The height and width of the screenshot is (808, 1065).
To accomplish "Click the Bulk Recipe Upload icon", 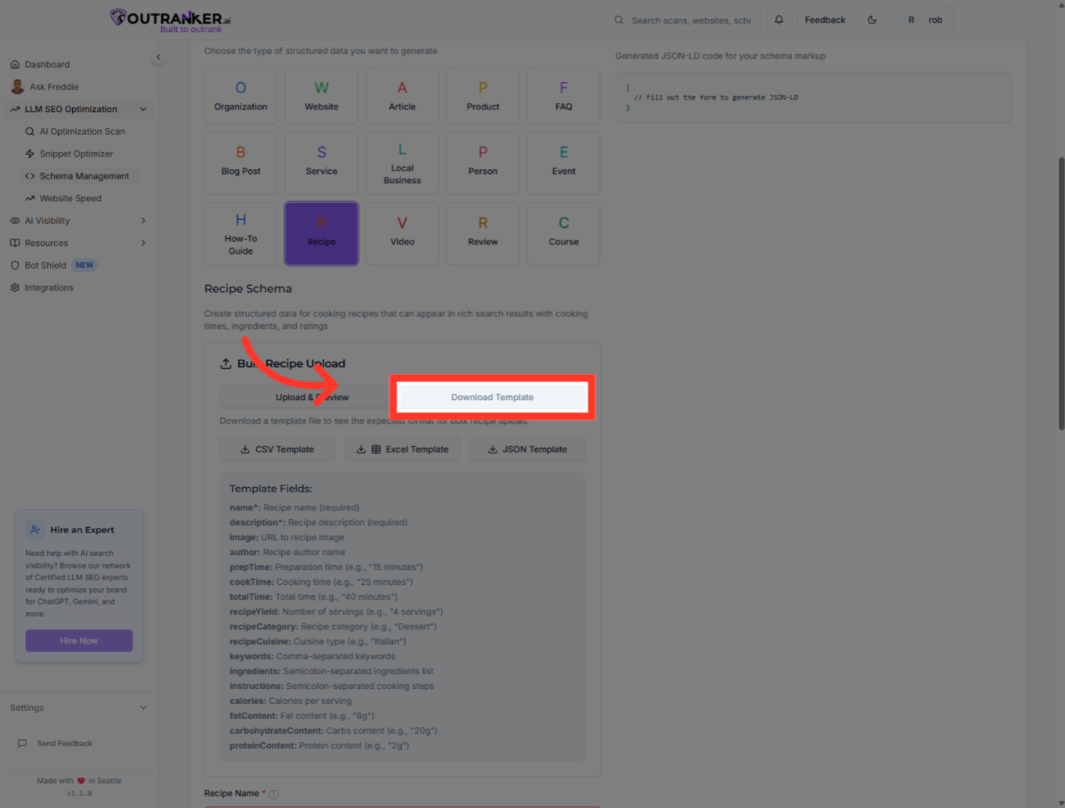I will pyautogui.click(x=225, y=364).
